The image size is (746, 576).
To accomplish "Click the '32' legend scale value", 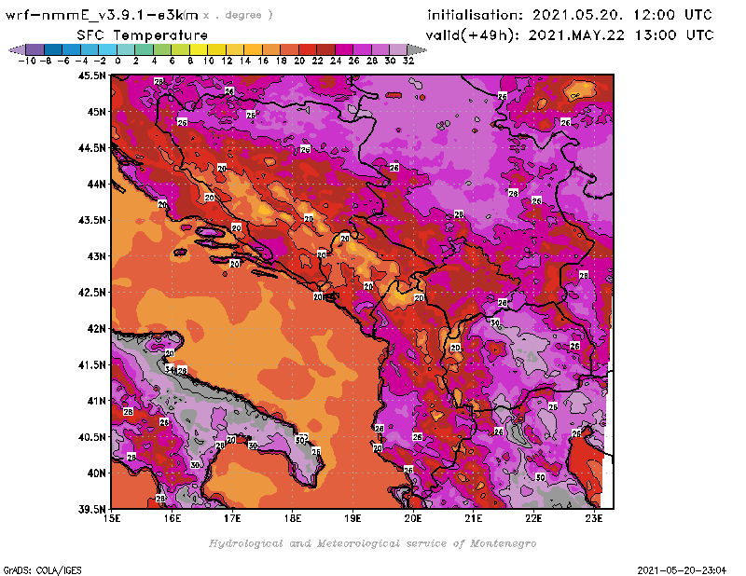I will [x=408, y=61].
